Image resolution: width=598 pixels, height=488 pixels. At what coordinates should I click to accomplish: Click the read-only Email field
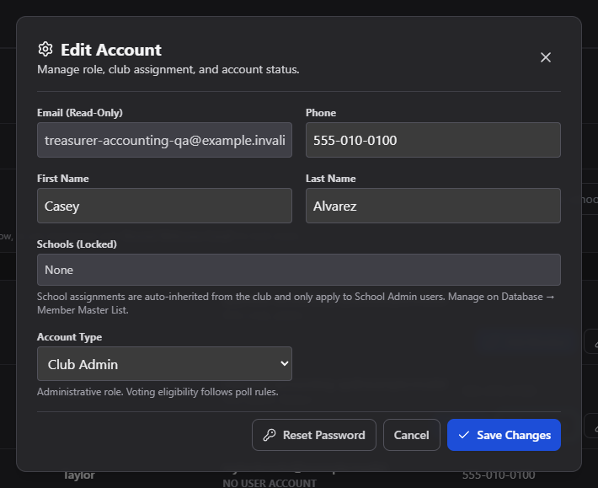[x=164, y=140]
